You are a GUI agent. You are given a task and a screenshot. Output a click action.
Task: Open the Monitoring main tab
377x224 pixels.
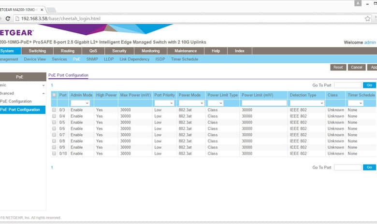tap(150, 51)
